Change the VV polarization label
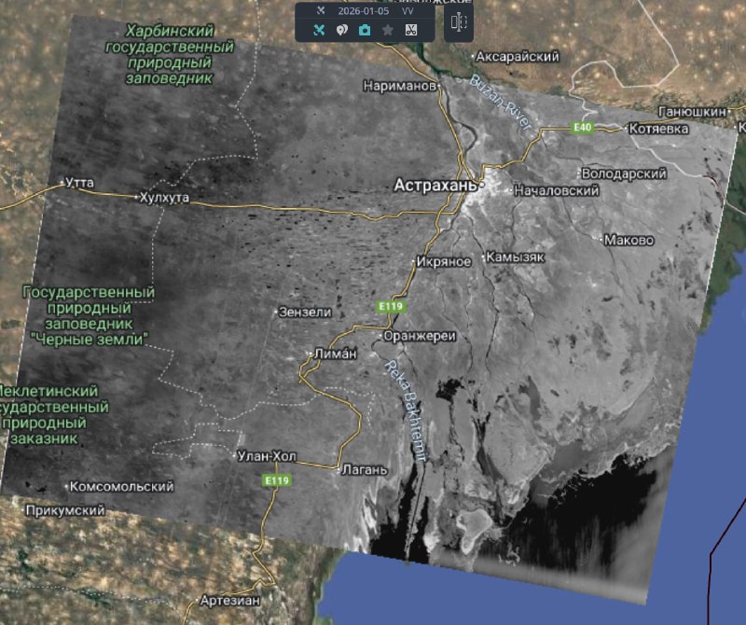This screenshot has width=746, height=625. [x=408, y=11]
